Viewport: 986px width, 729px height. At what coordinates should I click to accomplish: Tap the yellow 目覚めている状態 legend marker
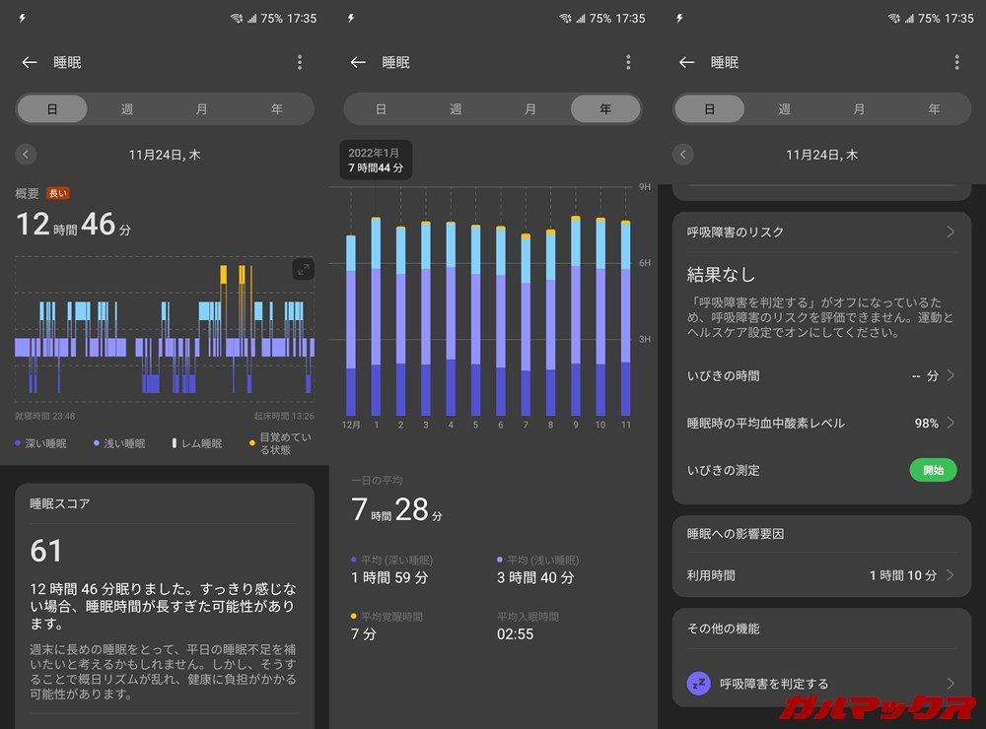251,443
